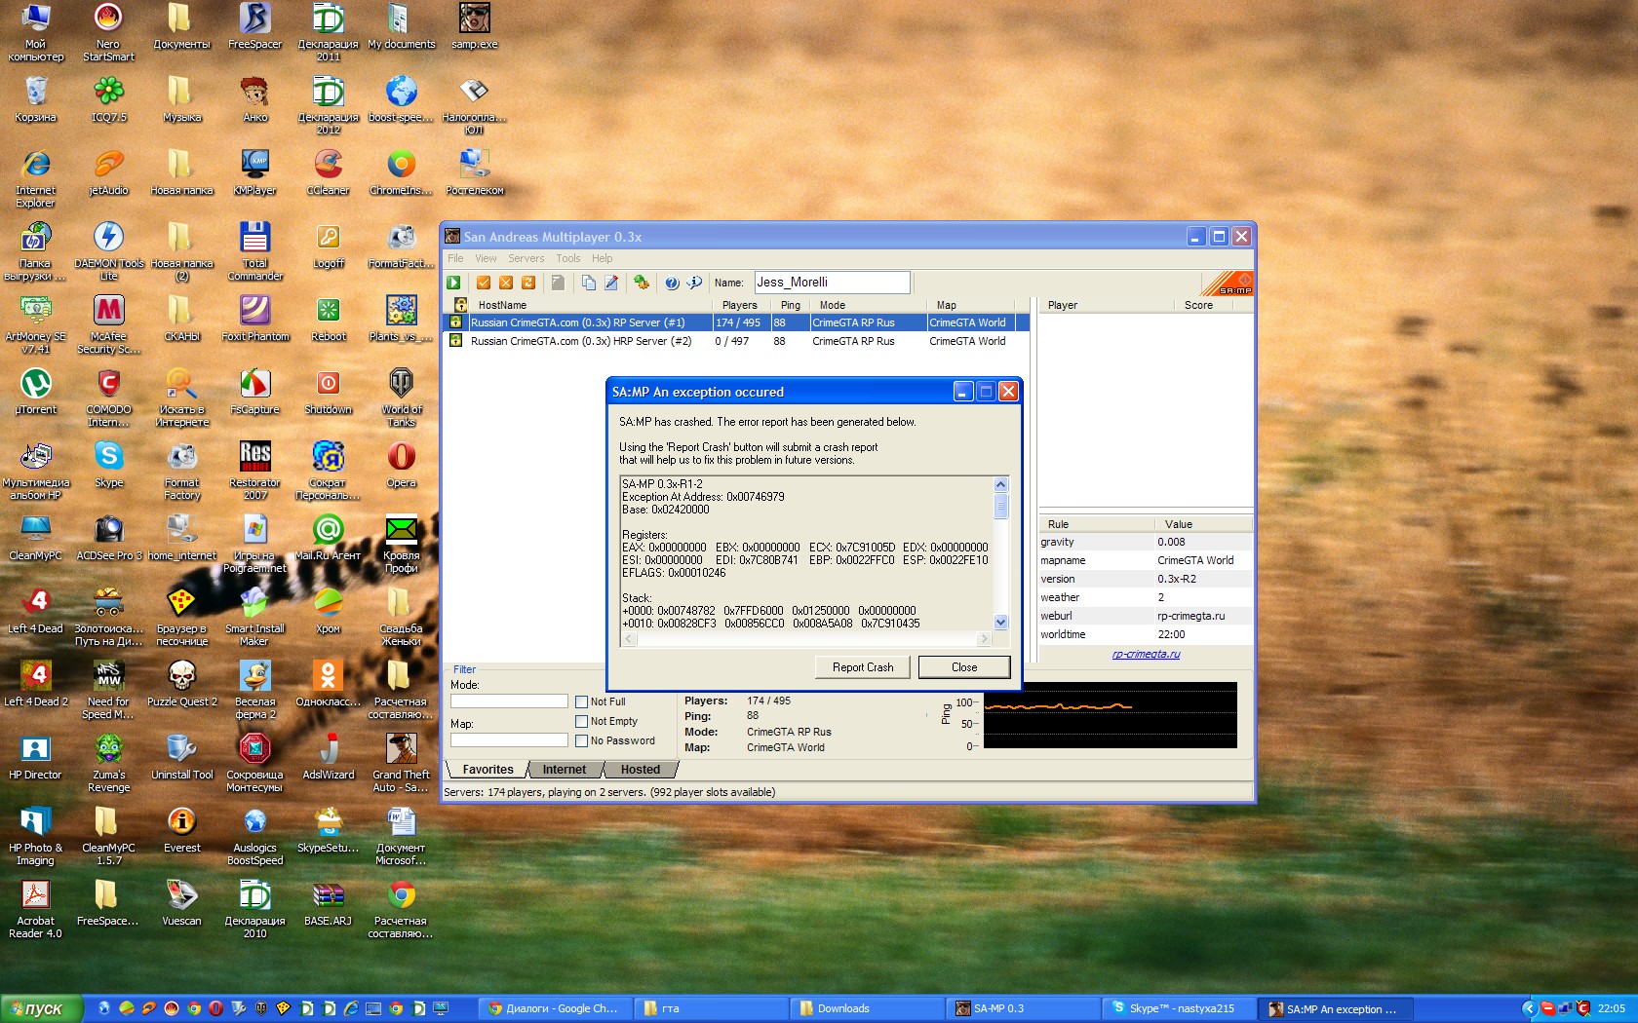Open the Help menu in SA-MP
Image resolution: width=1638 pixels, height=1023 pixels.
tap(602, 258)
